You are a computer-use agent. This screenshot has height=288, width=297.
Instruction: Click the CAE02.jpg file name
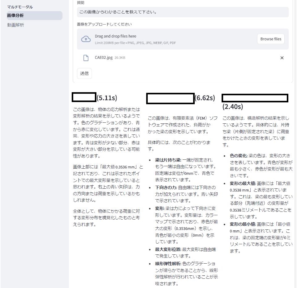click(104, 57)
